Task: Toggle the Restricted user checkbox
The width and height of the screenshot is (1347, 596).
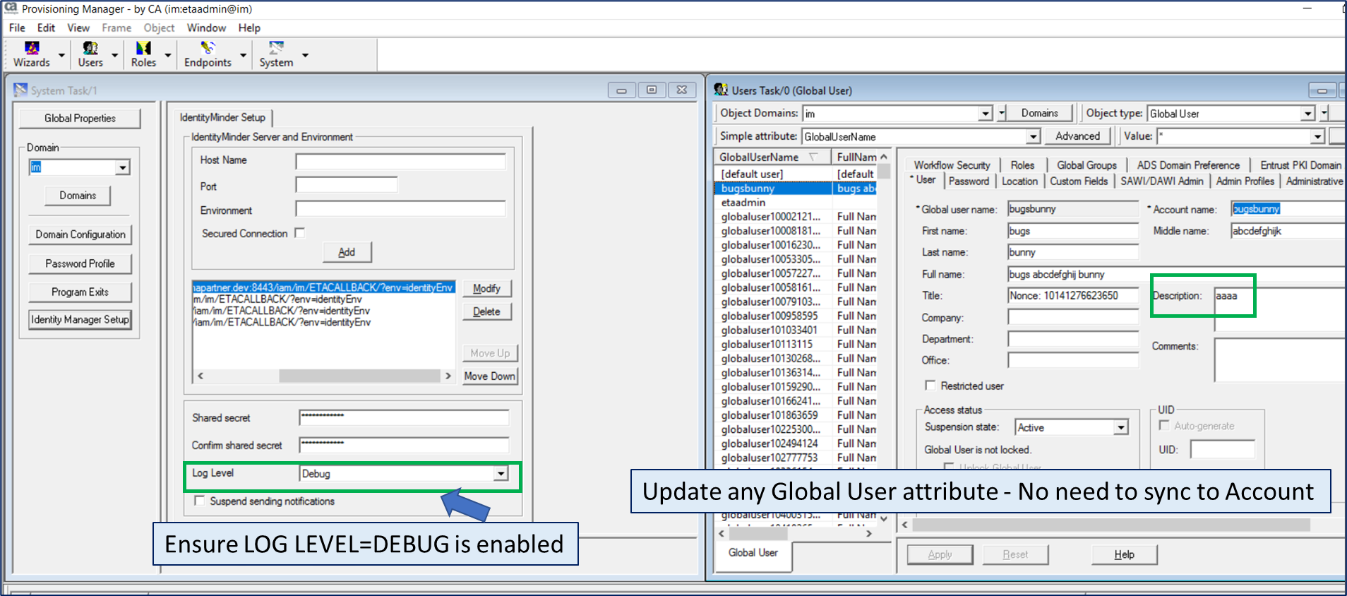Action: (x=930, y=386)
